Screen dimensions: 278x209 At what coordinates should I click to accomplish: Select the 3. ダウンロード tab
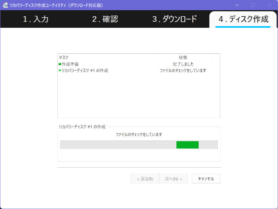(175, 19)
